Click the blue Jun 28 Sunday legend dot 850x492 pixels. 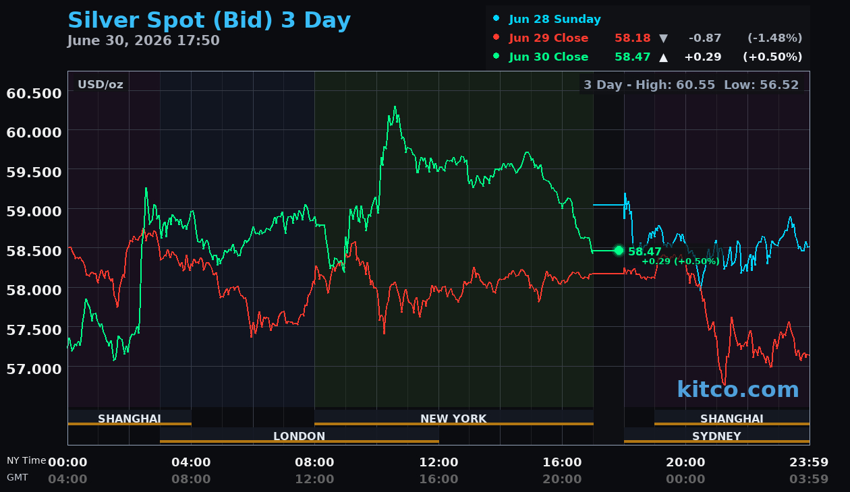pos(497,19)
